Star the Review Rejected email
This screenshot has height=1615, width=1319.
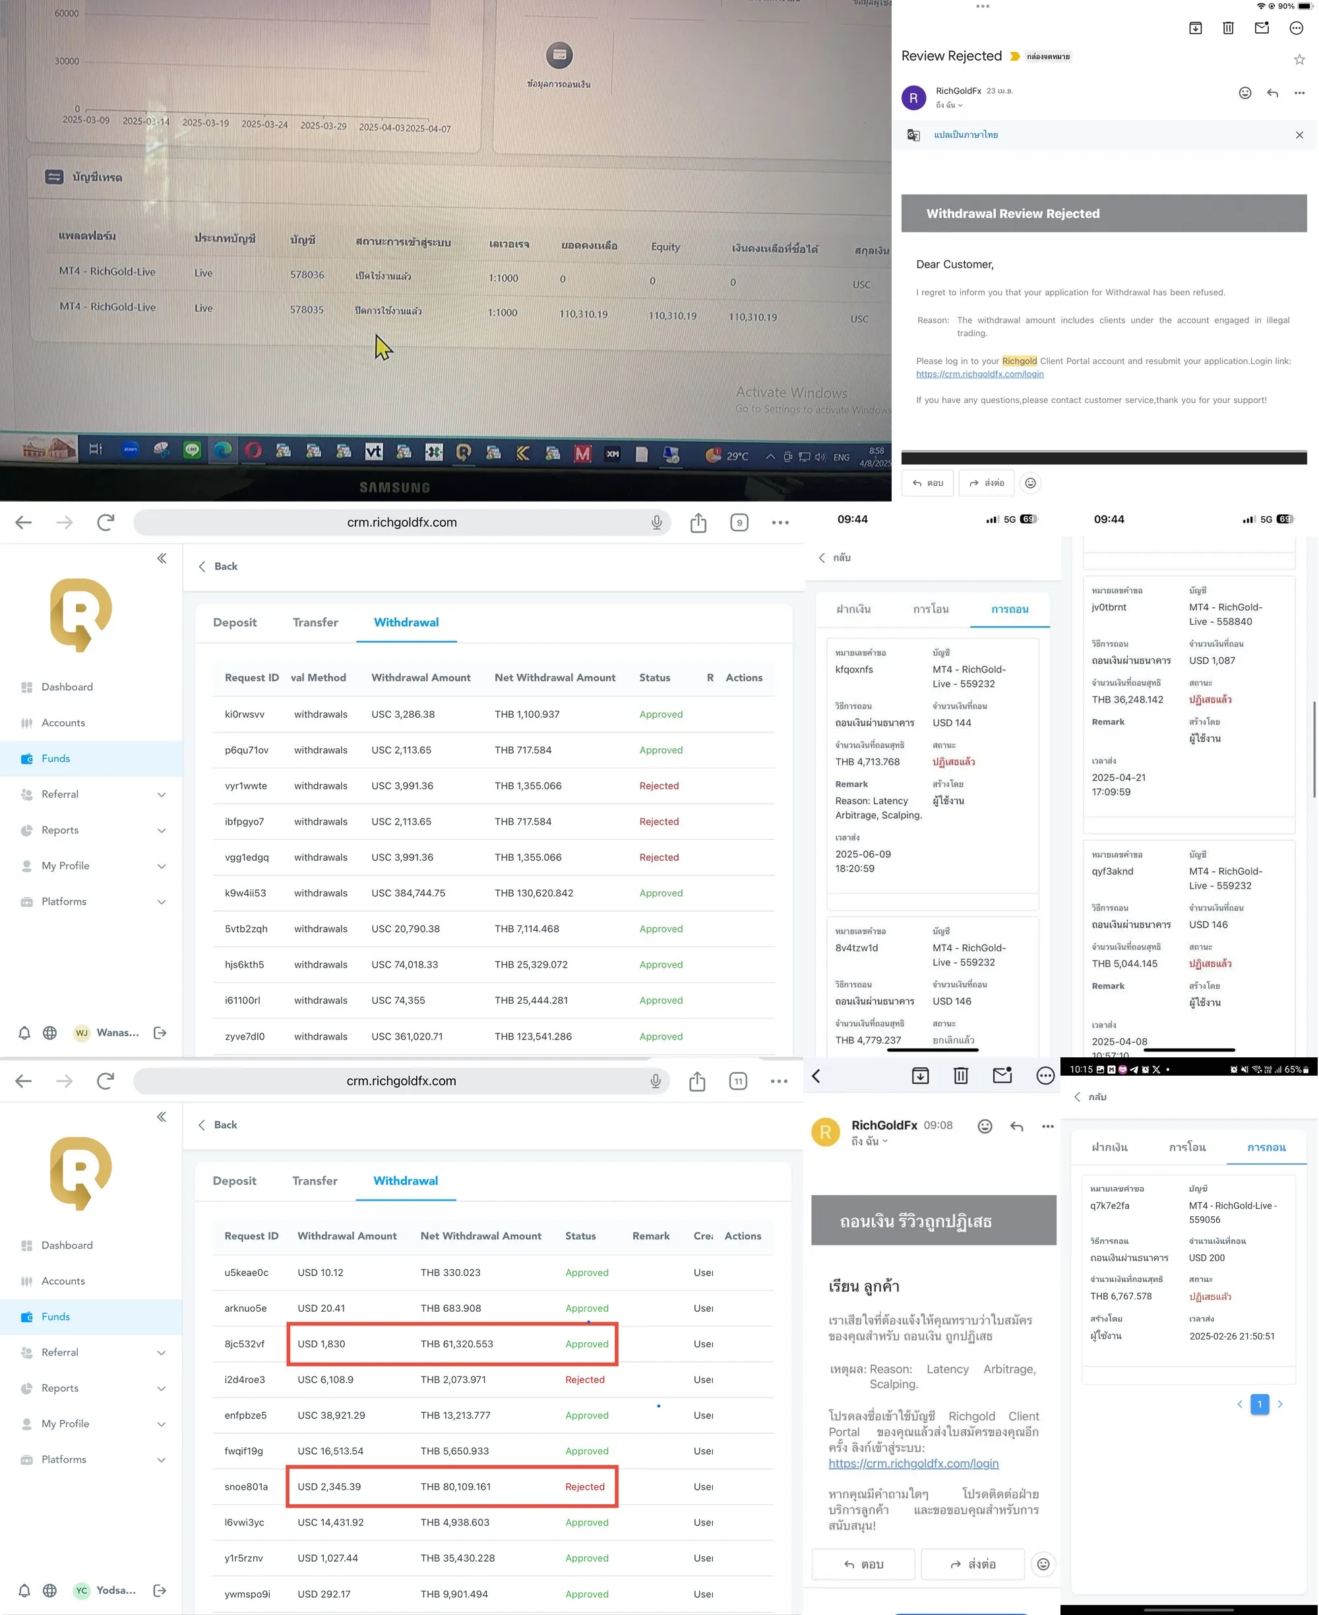point(1299,59)
